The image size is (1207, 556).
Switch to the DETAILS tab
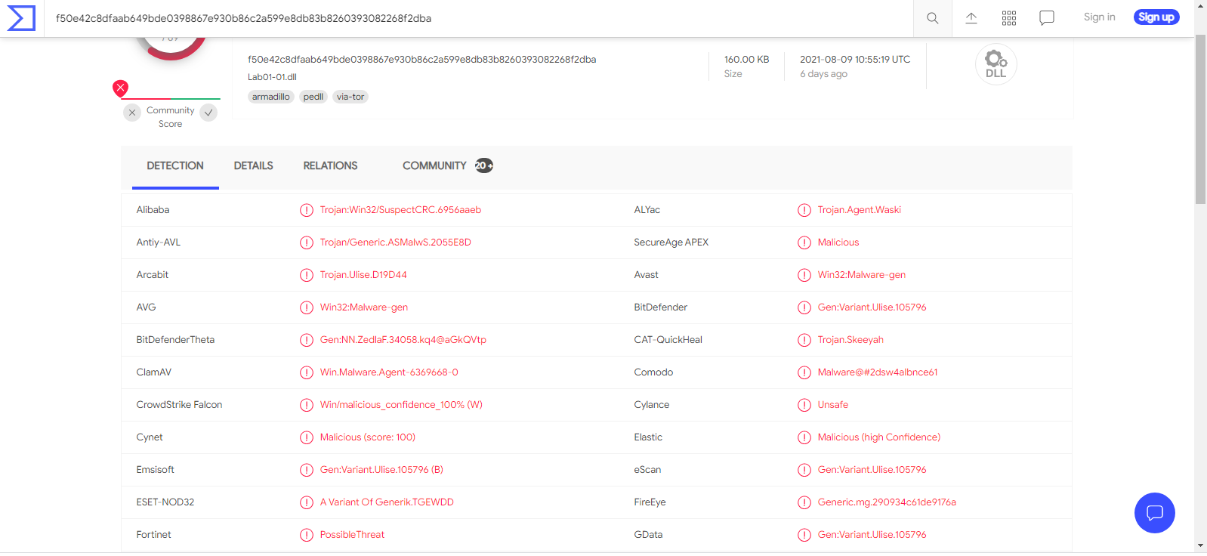(x=253, y=165)
